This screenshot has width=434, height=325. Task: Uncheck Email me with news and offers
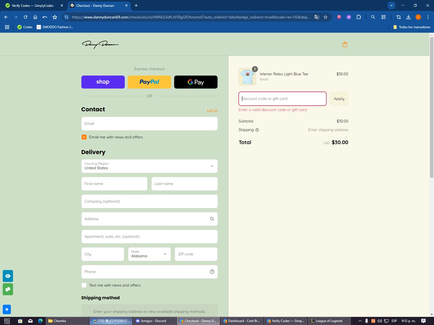tap(84, 137)
